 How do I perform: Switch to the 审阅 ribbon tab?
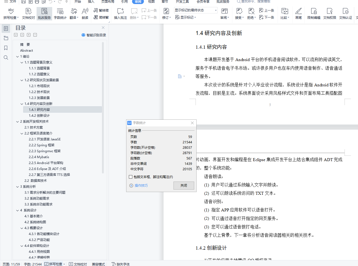[138, 2]
